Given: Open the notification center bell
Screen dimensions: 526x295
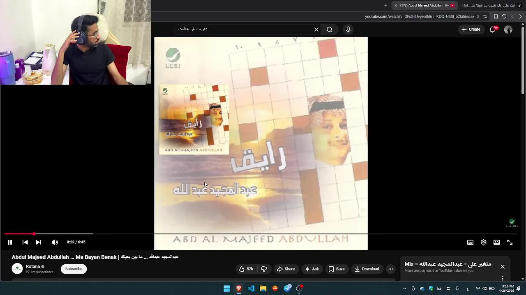Looking at the screenshot, I should (519, 288).
